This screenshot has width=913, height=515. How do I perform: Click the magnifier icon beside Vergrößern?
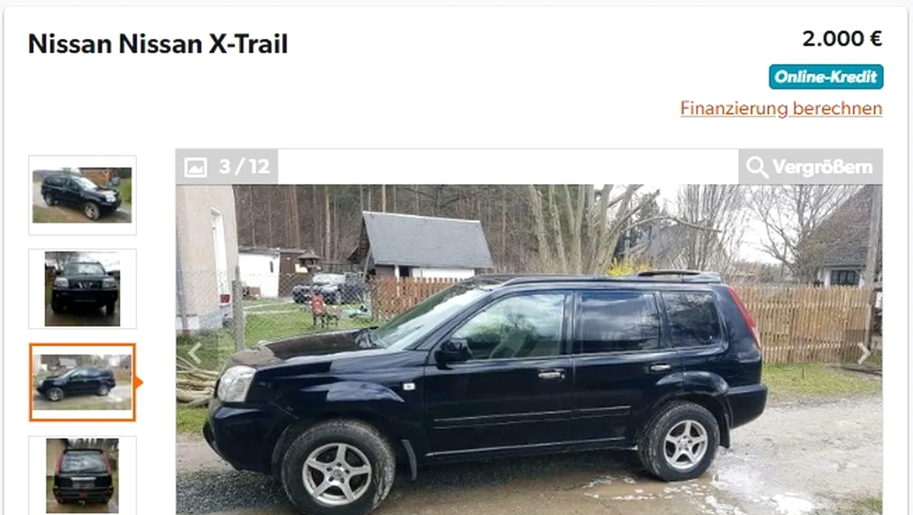click(757, 167)
